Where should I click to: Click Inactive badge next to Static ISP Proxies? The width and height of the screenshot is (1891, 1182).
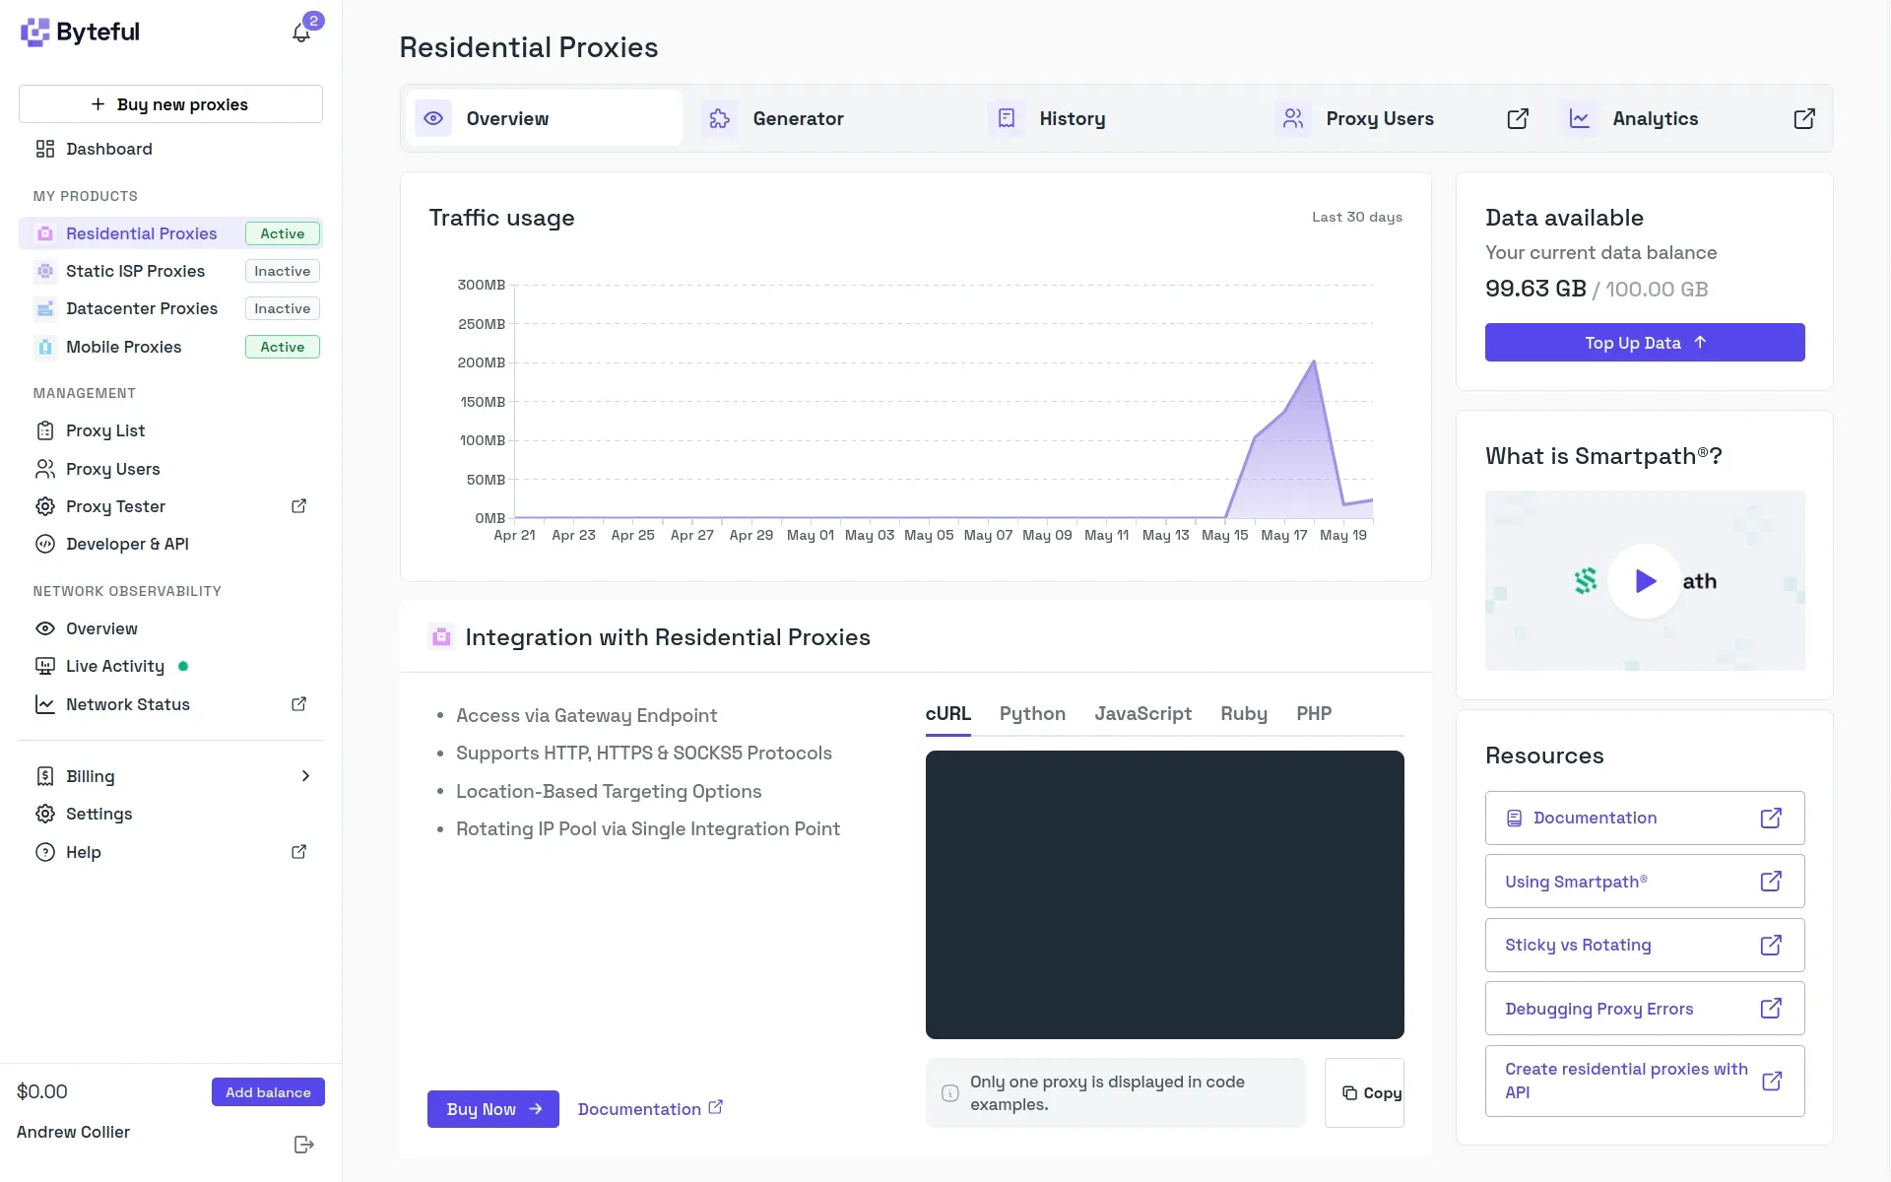[283, 271]
